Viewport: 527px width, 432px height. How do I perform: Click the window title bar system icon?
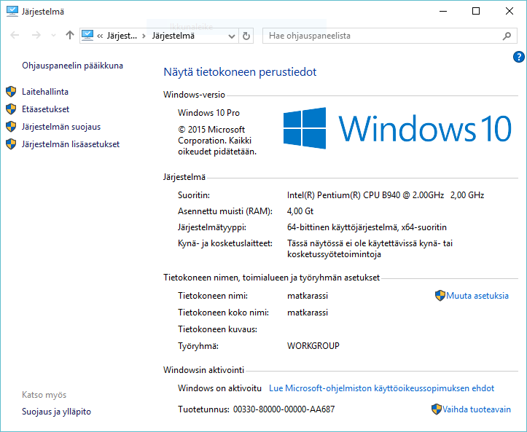tap(12, 11)
